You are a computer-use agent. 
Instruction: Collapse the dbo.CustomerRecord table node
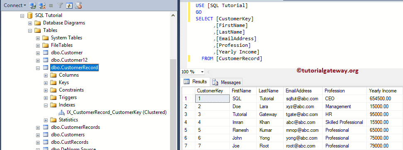tap(38, 68)
